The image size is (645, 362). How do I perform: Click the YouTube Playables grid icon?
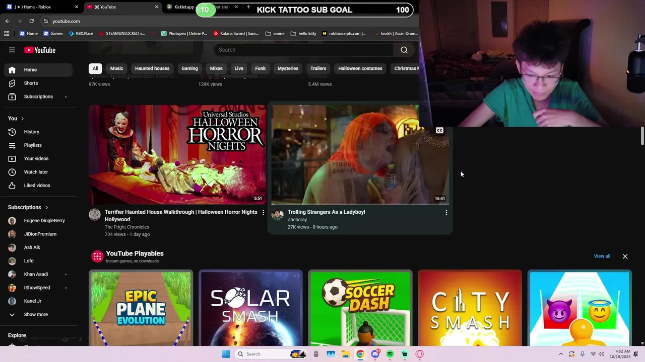coord(97,256)
